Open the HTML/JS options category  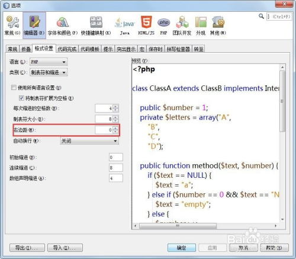(x=146, y=25)
